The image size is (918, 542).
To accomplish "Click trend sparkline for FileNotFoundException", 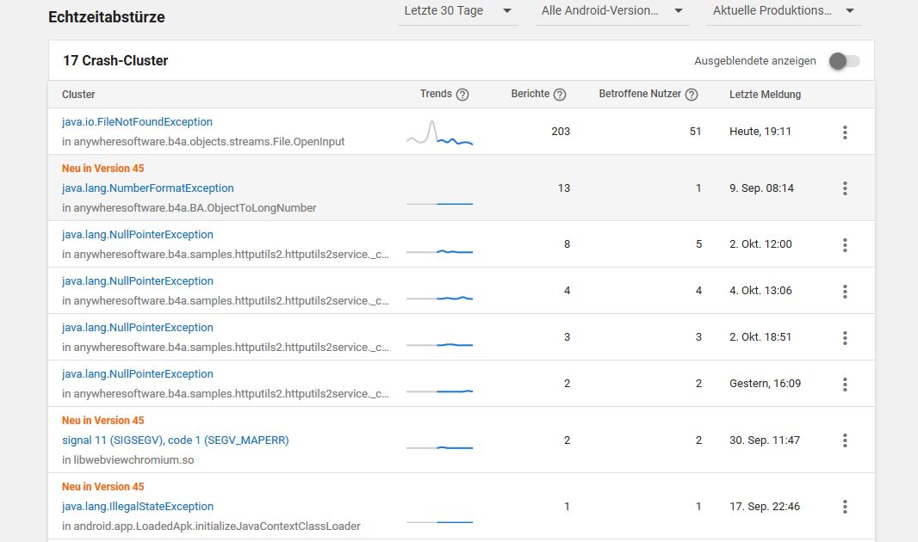I will (439, 134).
